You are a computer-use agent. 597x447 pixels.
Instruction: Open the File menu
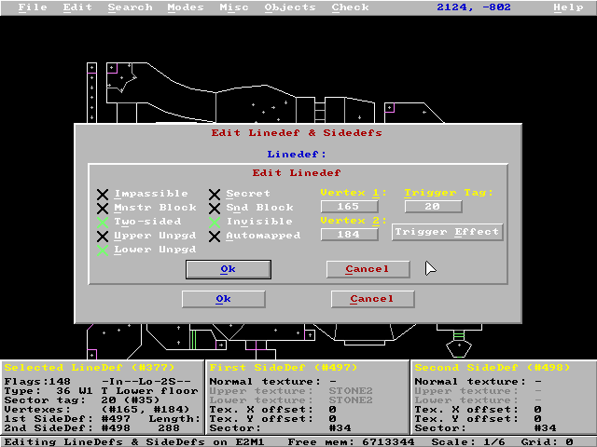[x=33, y=7]
